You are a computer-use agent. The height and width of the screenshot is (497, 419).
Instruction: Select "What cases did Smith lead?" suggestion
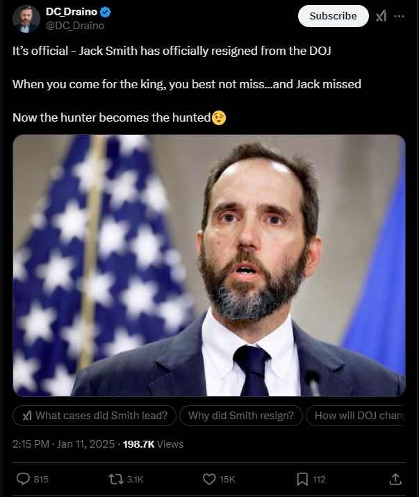tap(95, 416)
